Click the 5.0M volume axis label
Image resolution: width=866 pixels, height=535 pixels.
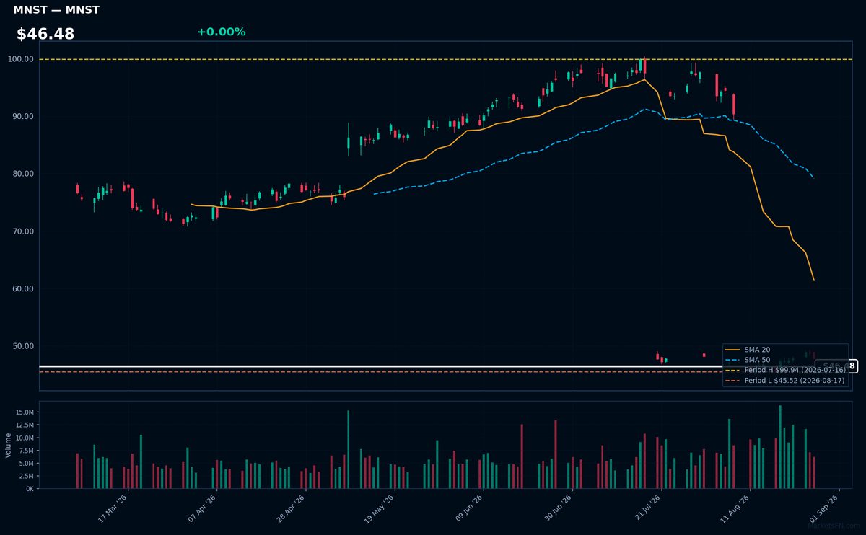27,463
